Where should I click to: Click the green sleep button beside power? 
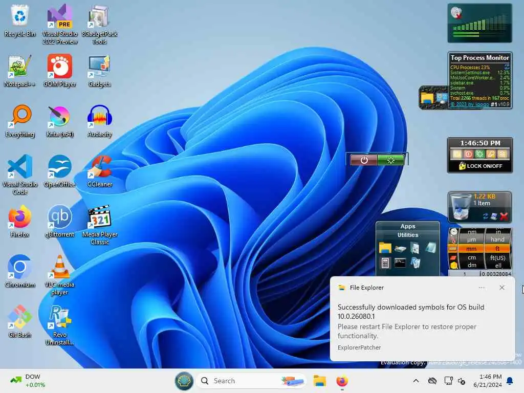pyautogui.click(x=390, y=160)
